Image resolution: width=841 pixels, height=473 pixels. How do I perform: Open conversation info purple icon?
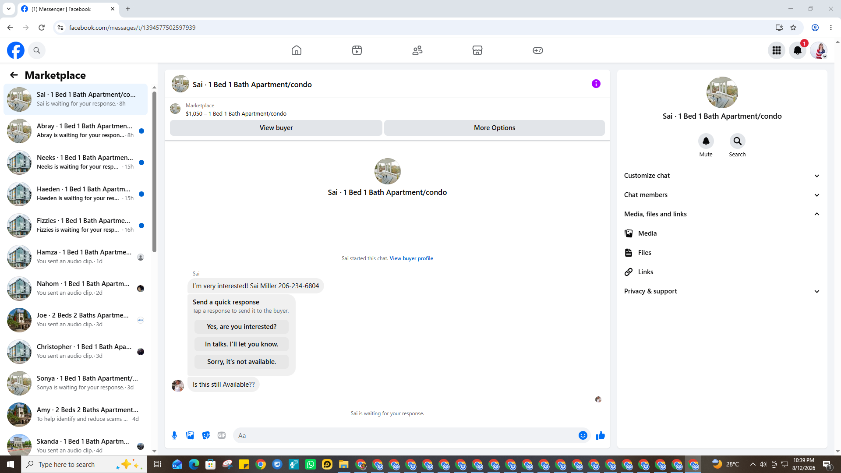(596, 84)
